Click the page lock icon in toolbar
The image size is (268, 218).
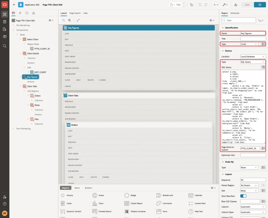pos(191,5)
